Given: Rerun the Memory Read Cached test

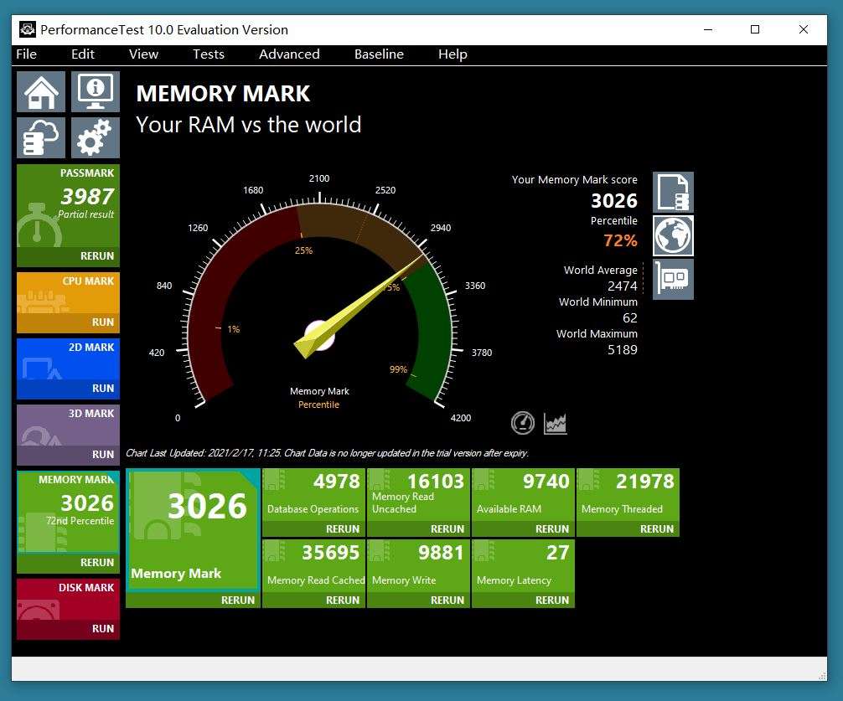Looking at the screenshot, I should coord(343,600).
